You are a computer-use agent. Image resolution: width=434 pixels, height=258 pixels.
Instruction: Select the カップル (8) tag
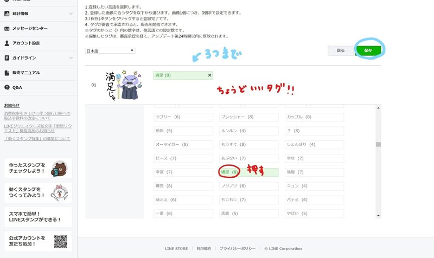point(315,117)
